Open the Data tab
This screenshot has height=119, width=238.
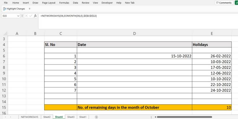tap(75, 3)
